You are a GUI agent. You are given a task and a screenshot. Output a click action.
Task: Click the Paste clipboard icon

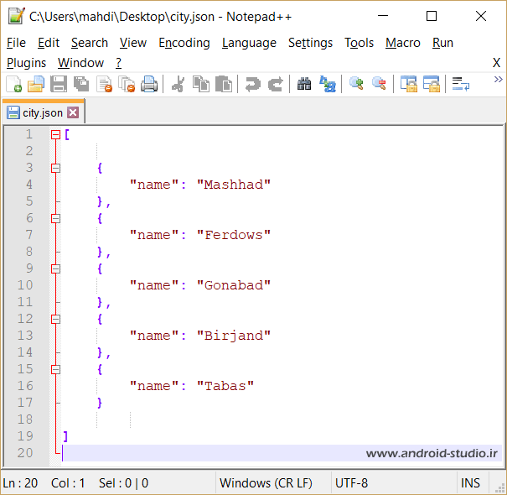[x=224, y=84]
